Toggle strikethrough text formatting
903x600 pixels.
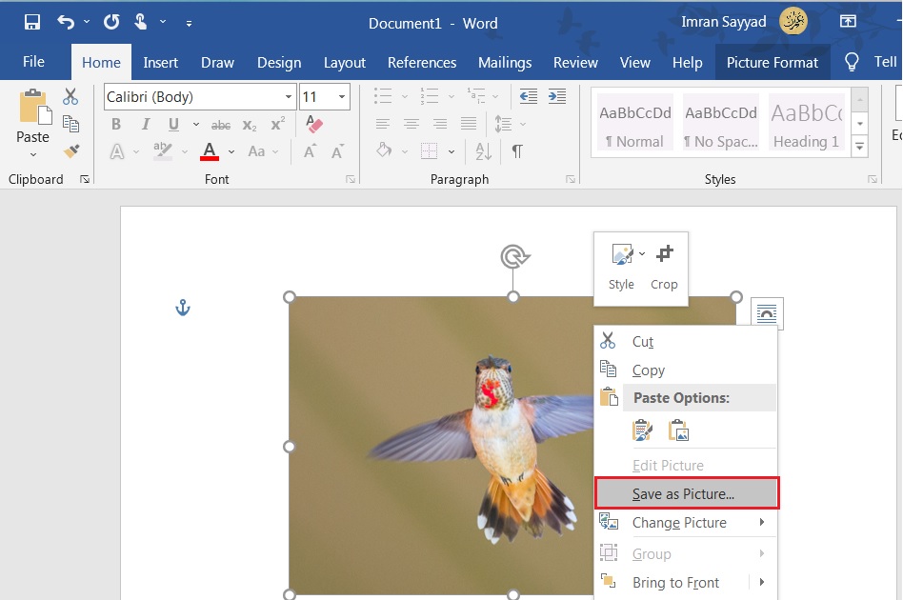point(221,125)
